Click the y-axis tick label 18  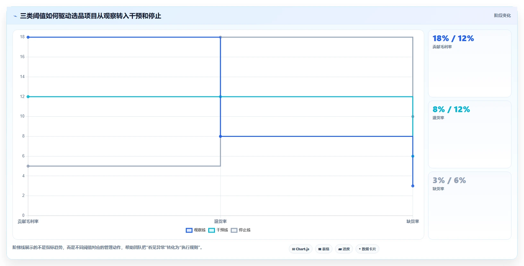(22, 37)
